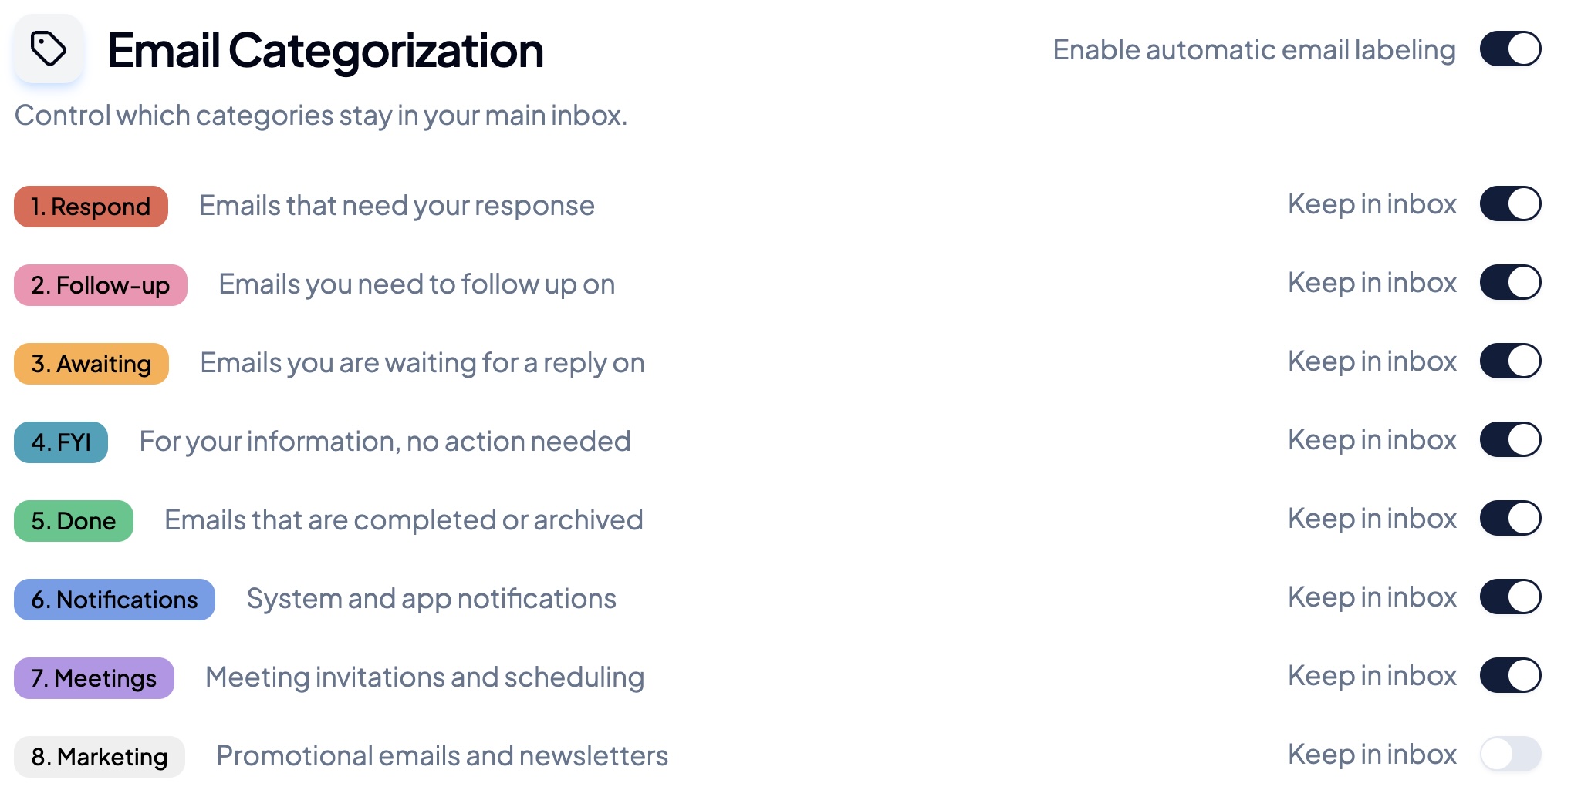Toggle Keep in inbox for Meetings
This screenshot has width=1571, height=800.
pyautogui.click(x=1509, y=676)
